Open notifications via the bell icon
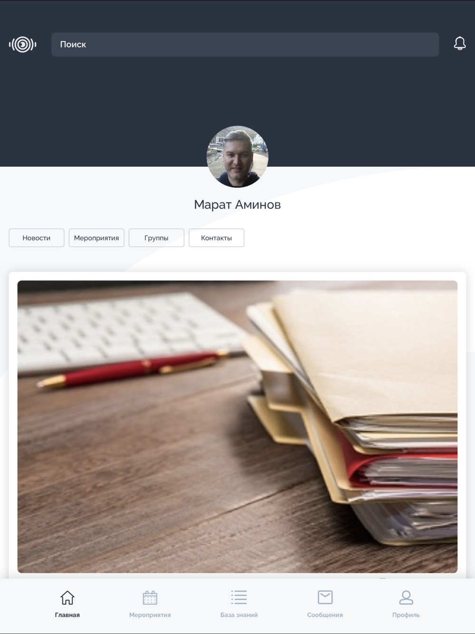 coord(460,44)
